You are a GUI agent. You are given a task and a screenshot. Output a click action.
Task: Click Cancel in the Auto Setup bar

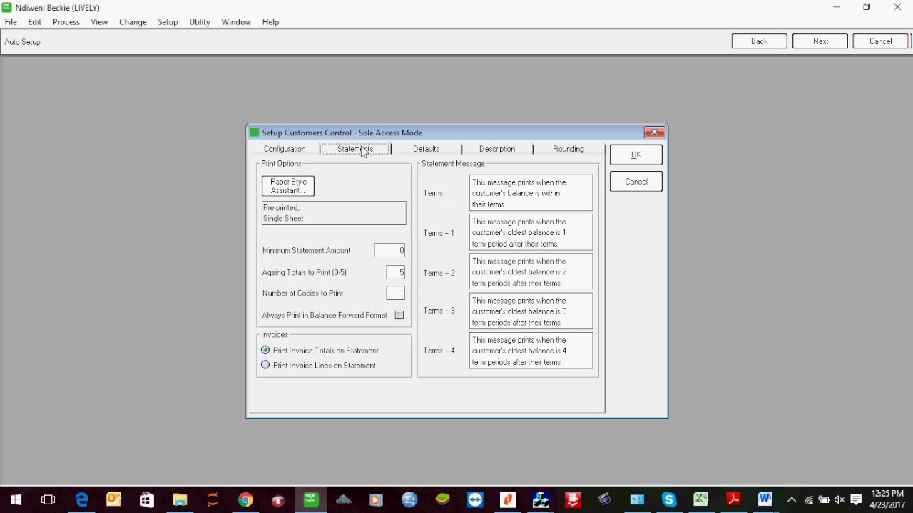(880, 41)
